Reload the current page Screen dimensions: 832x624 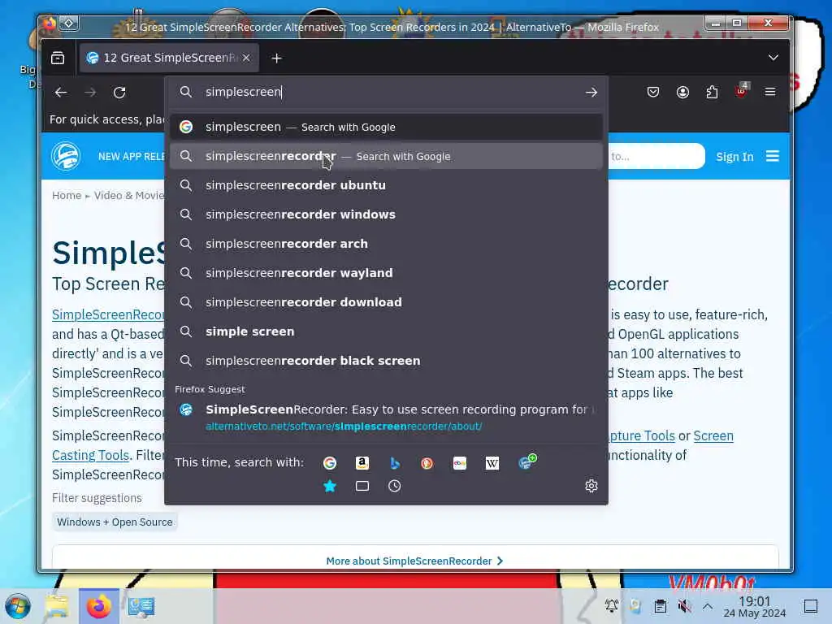coord(119,93)
